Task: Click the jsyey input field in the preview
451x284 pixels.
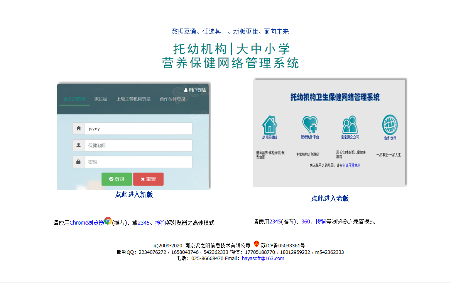Action: point(138,128)
